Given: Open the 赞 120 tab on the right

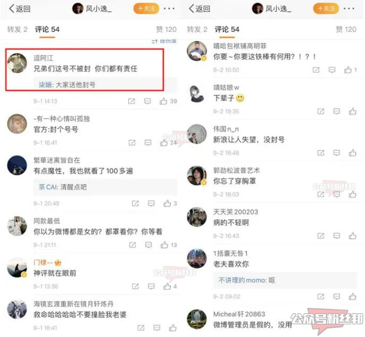Looking at the screenshot, I should (346, 29).
